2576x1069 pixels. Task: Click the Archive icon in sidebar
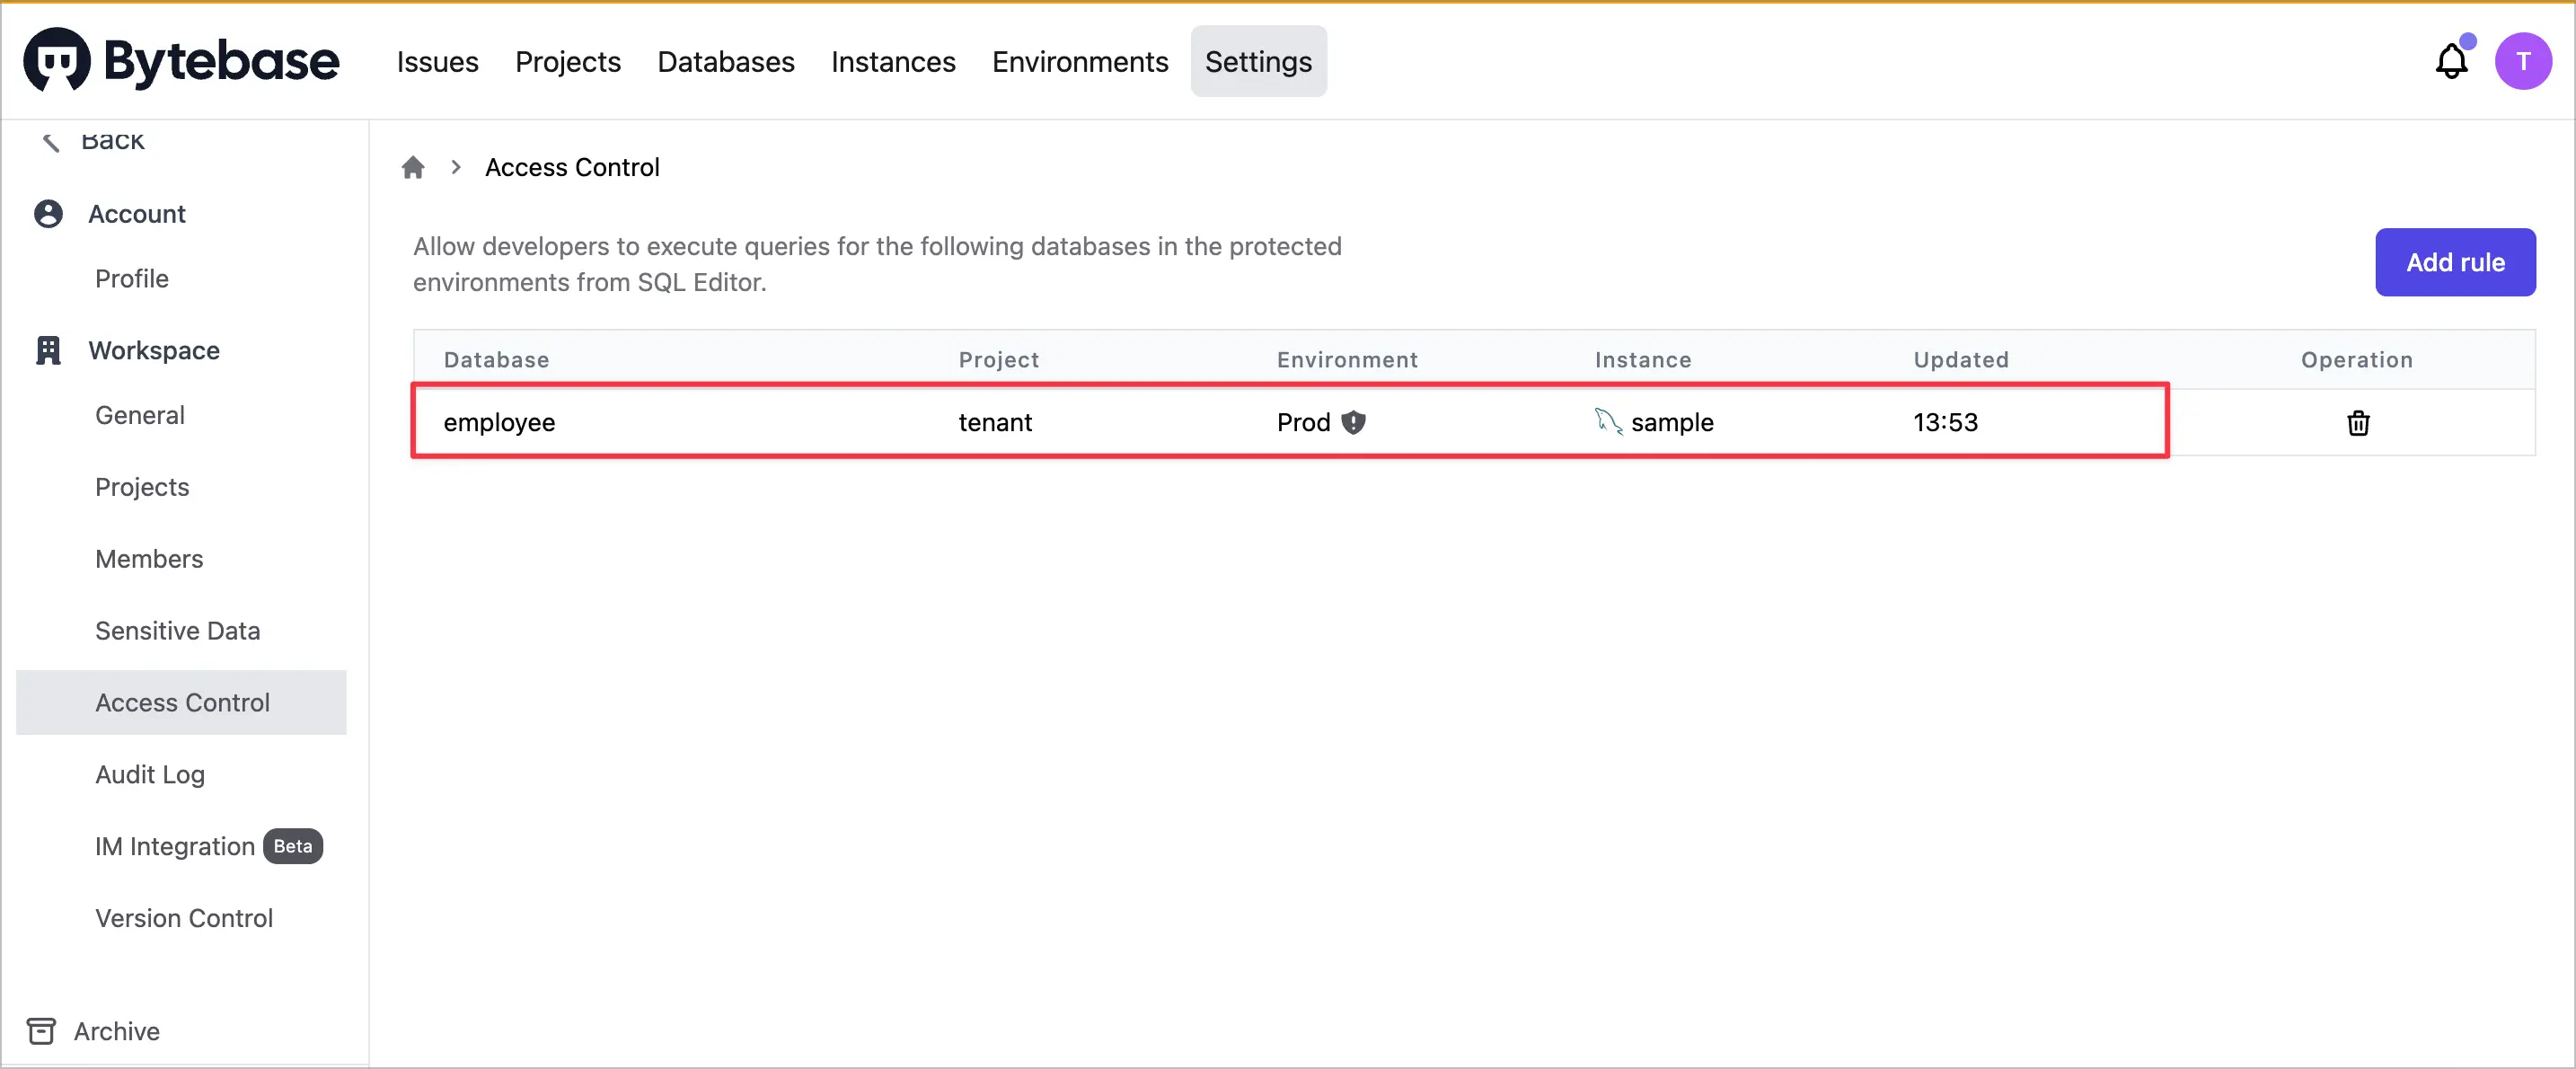(41, 1031)
